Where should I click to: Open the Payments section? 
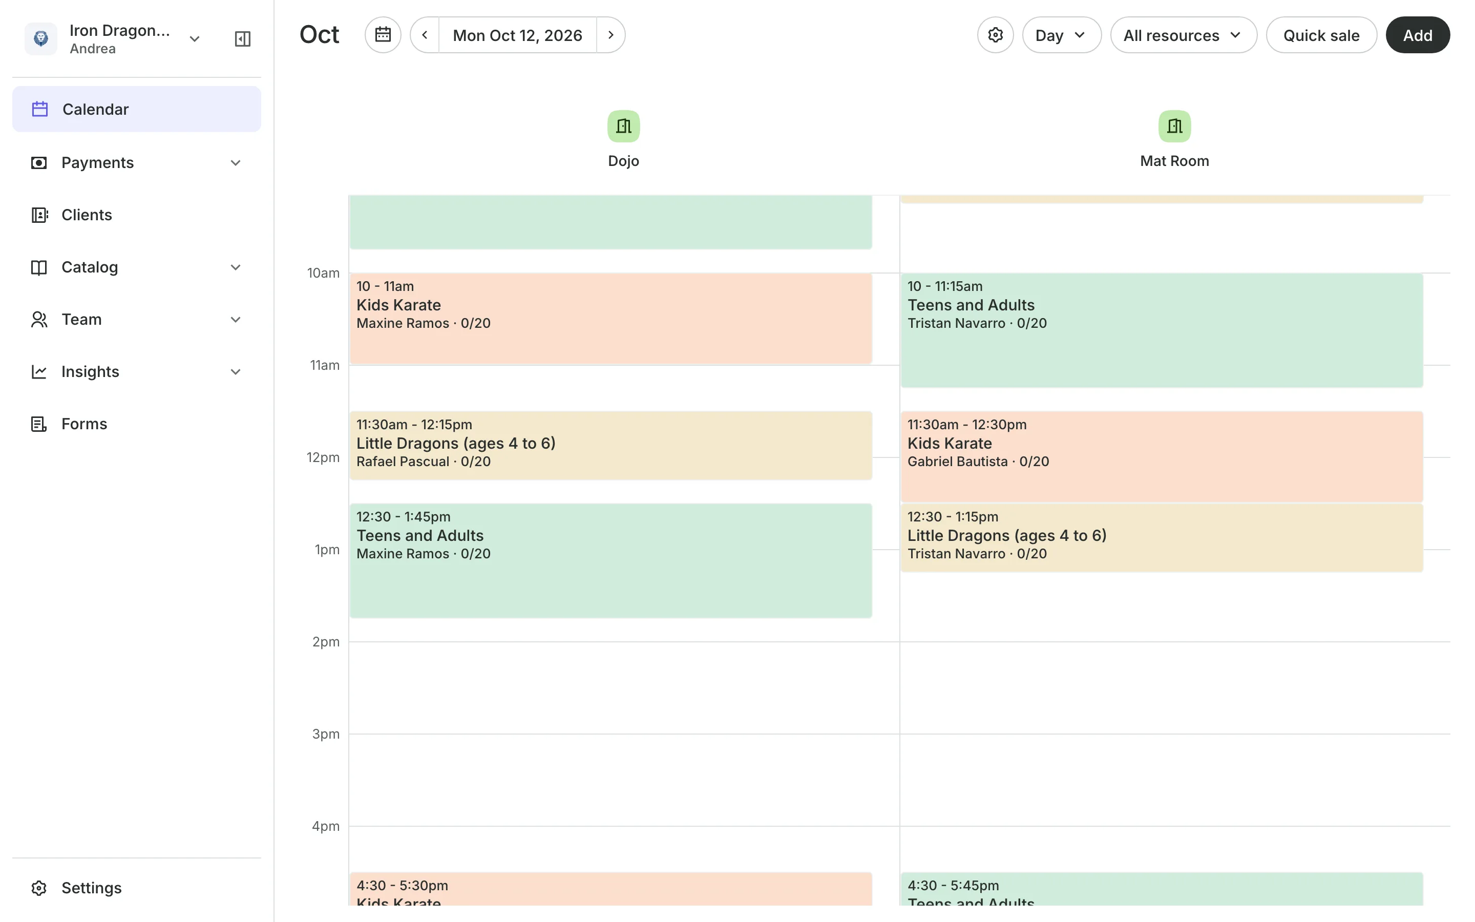137,163
